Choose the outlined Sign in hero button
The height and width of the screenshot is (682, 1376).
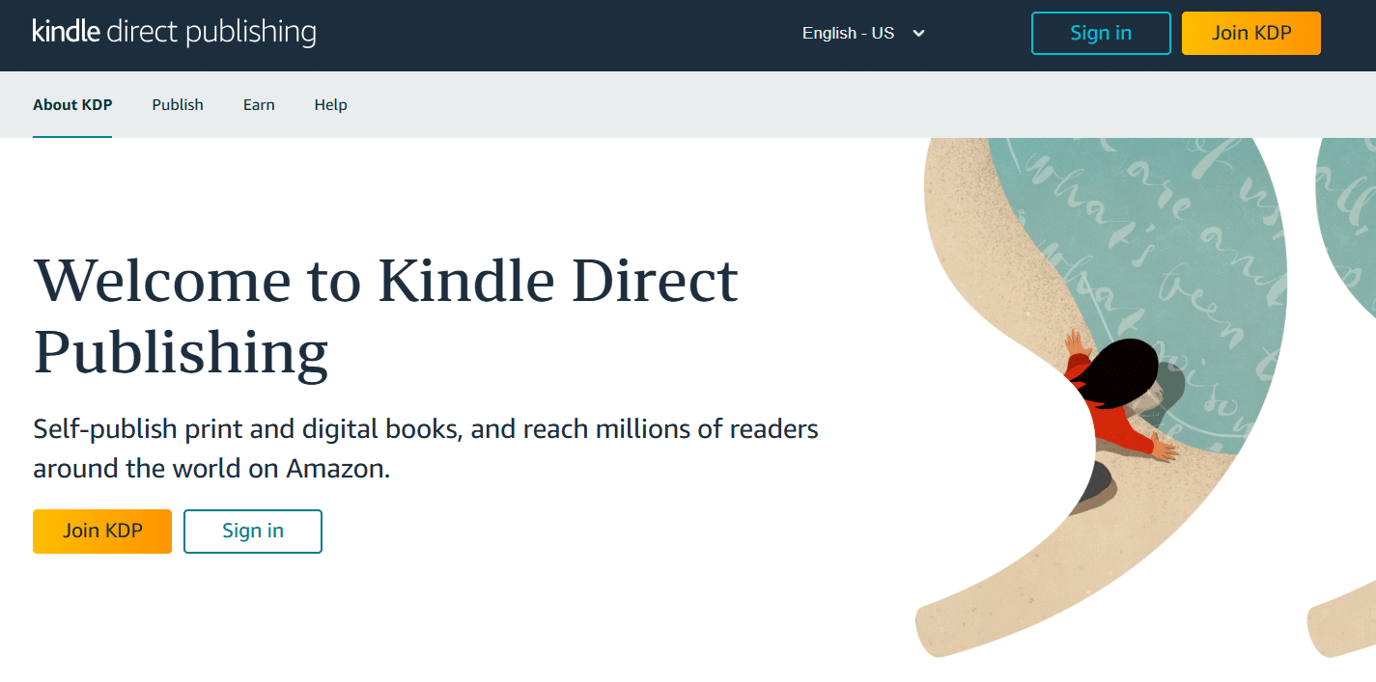click(x=253, y=532)
